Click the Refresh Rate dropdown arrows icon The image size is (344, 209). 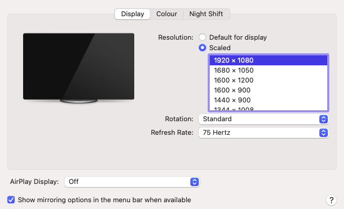click(324, 133)
